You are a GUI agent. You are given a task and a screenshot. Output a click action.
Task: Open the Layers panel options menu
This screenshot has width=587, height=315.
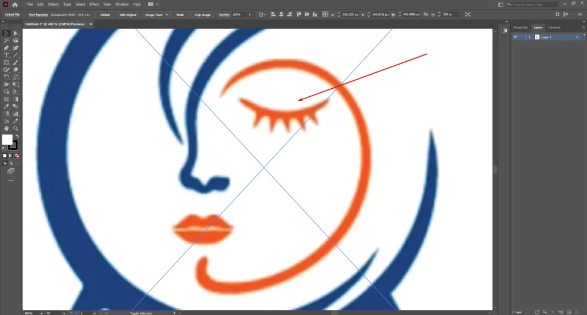(583, 27)
